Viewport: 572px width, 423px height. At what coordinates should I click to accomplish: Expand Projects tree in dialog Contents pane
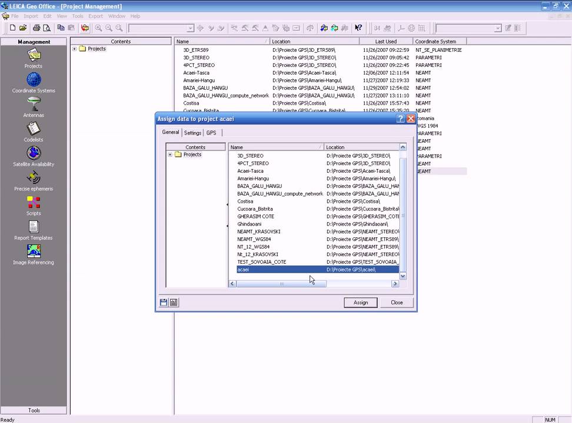coord(170,155)
